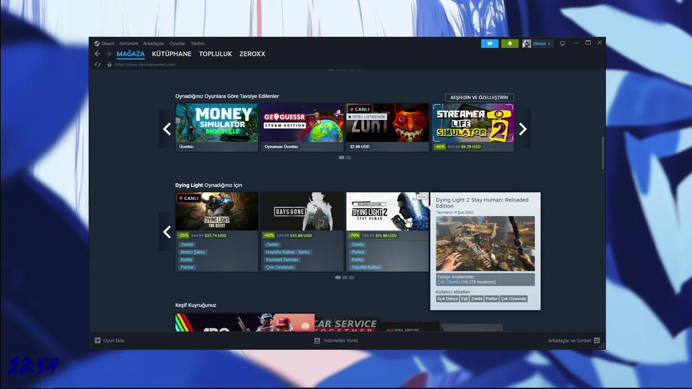The image size is (692, 389).
Task: Click the İSTEK LİSTESİNDE badge on Zort
Action: click(x=367, y=117)
